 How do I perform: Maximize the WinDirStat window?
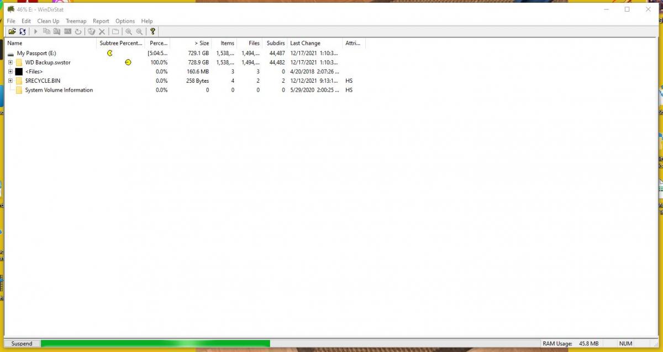(x=627, y=9)
